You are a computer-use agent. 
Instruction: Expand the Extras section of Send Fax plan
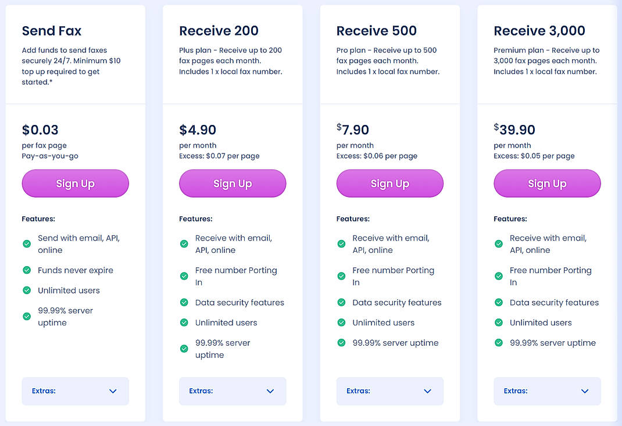pos(75,391)
